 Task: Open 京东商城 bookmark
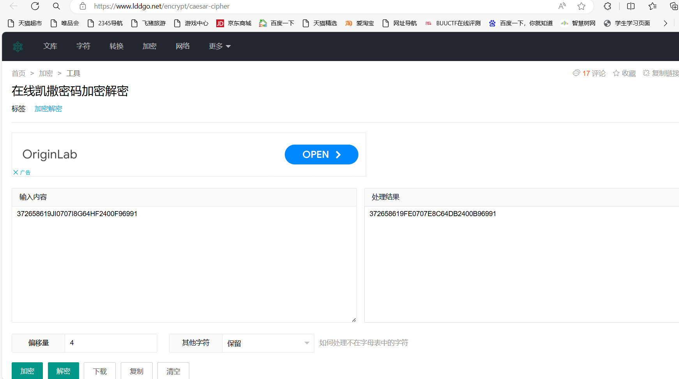click(234, 23)
